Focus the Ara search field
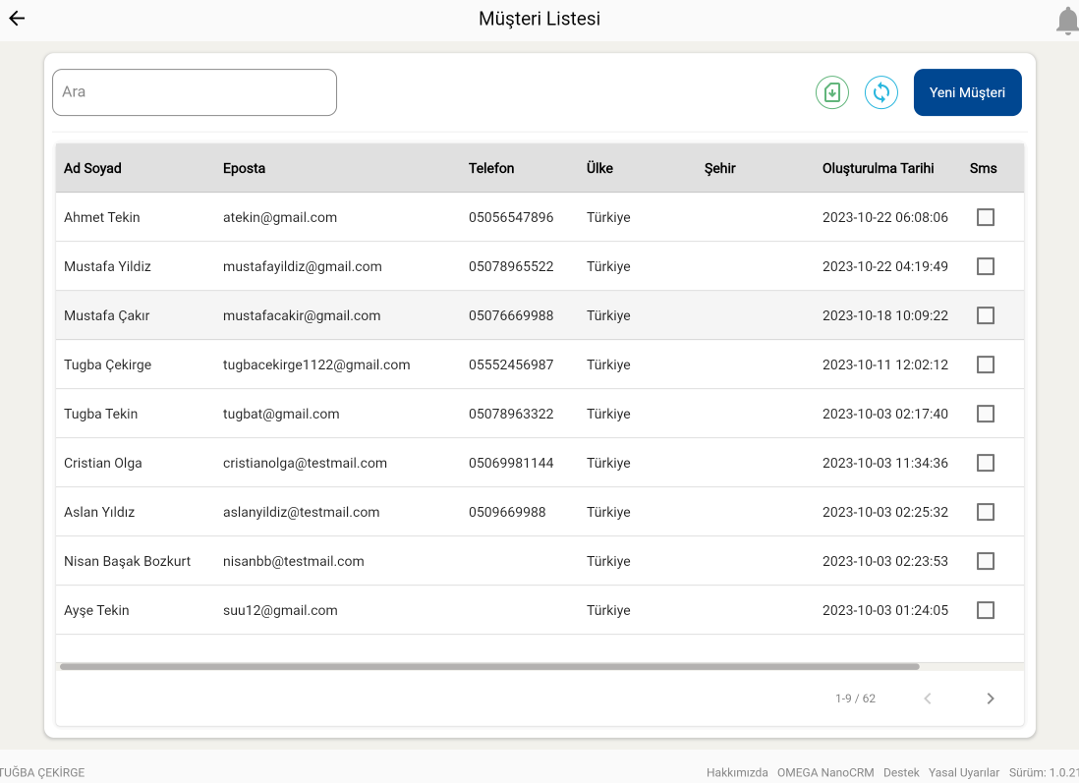Screen dimensions: 1079x783 [x=194, y=92]
